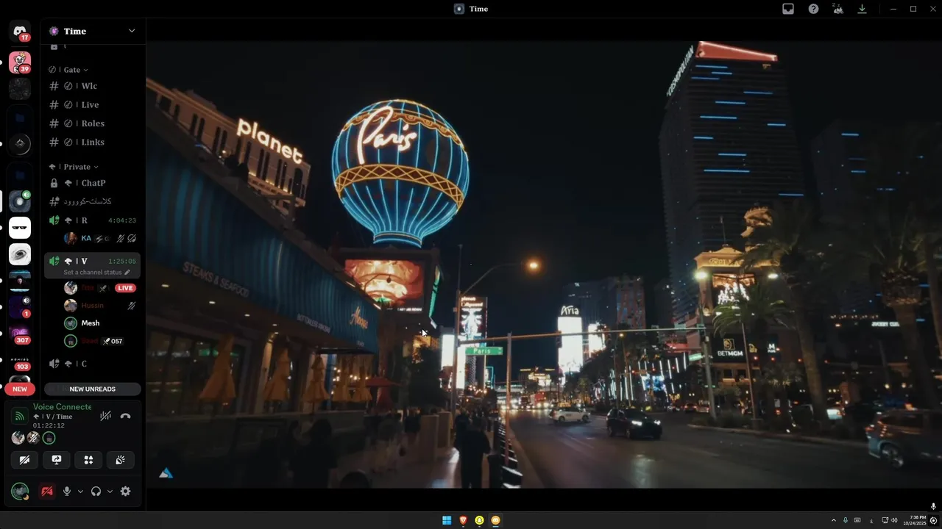942x529 pixels.
Task: Open the icon left of download in title bar
Action: click(x=837, y=9)
